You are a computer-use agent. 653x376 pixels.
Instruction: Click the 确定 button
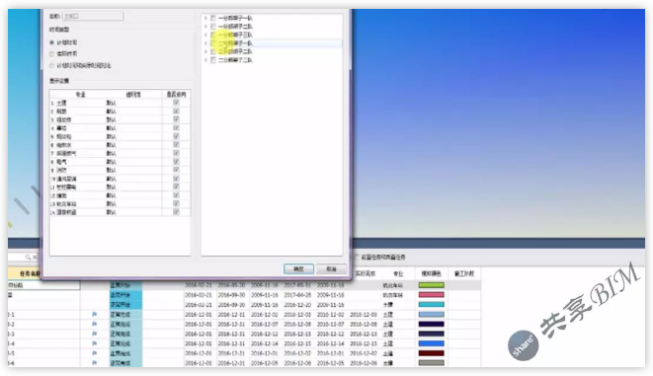point(298,269)
